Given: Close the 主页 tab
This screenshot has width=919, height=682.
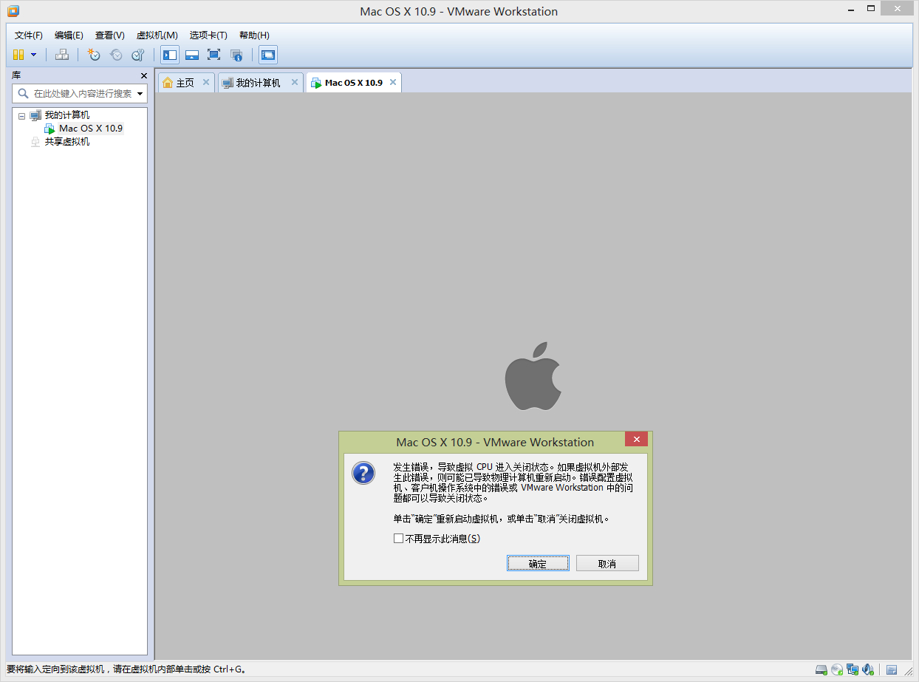Looking at the screenshot, I should [x=206, y=82].
